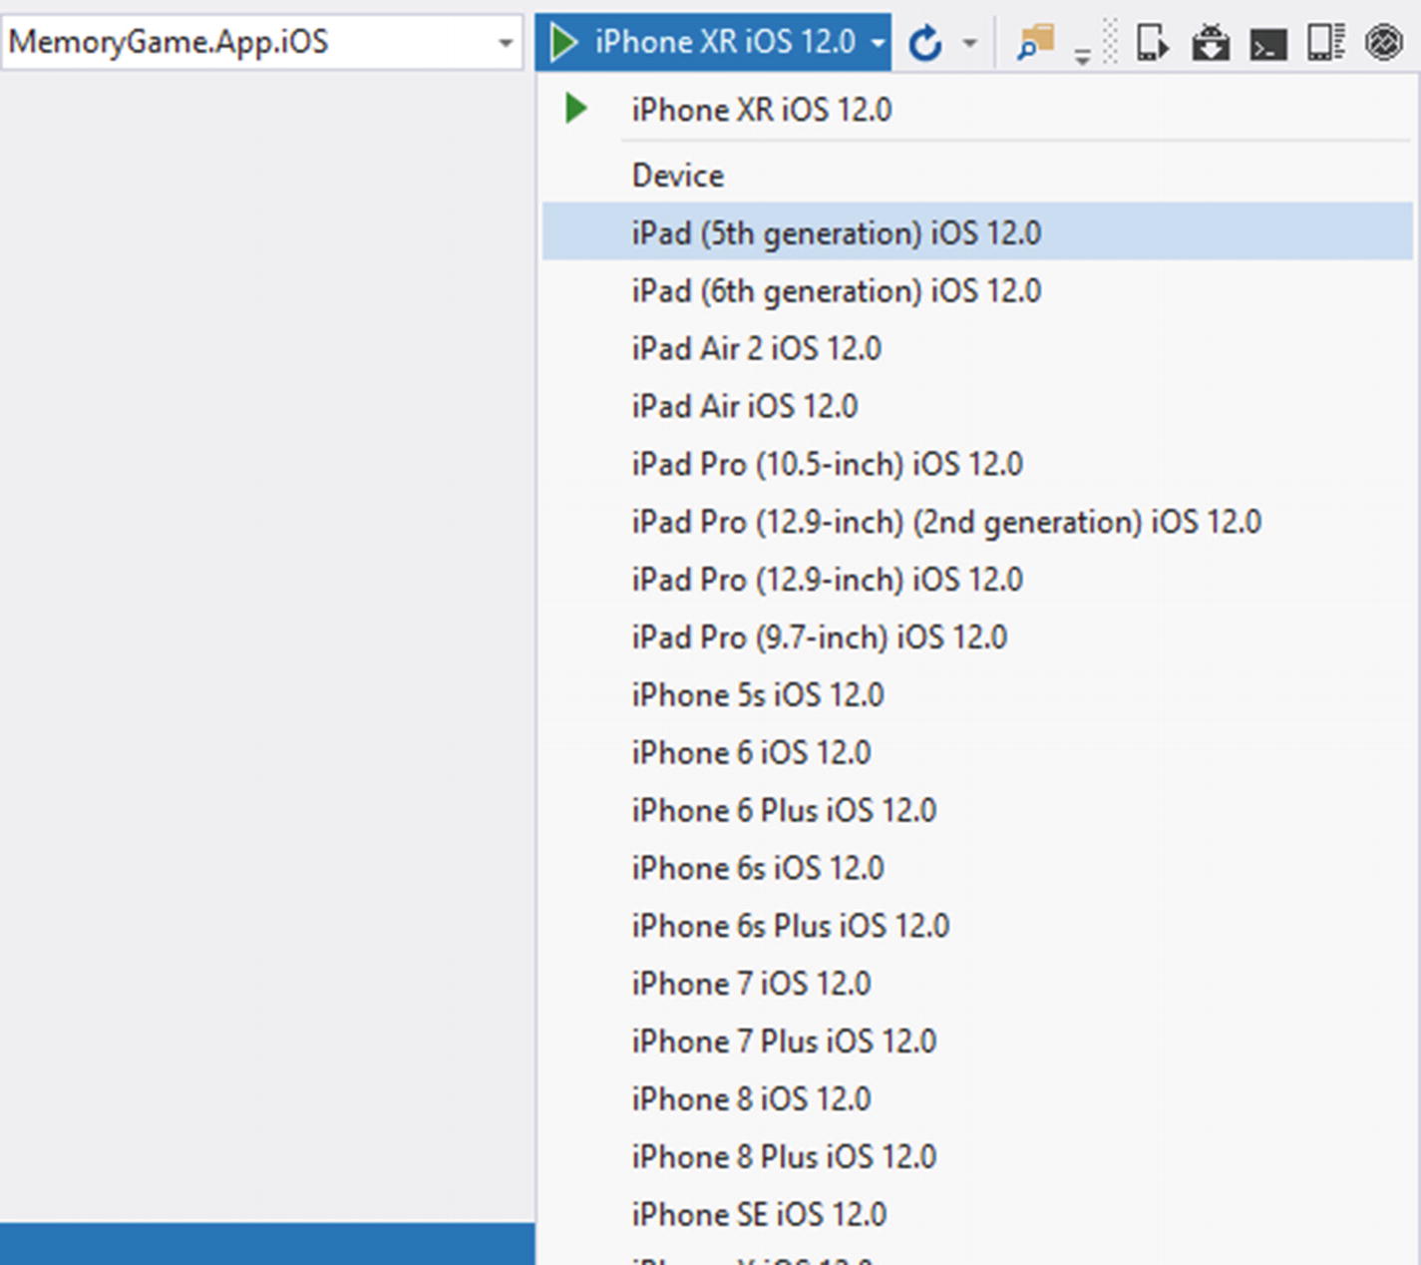Open the dropdown arrow next to refresh icon

point(969,43)
